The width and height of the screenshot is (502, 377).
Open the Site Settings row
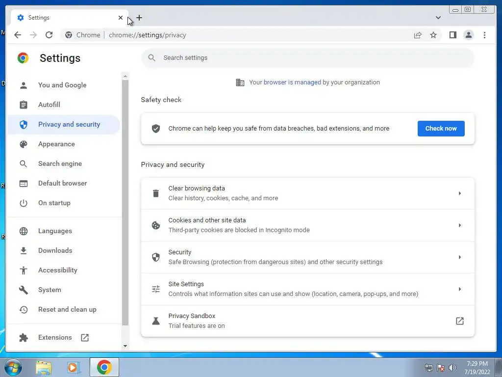pyautogui.click(x=308, y=289)
